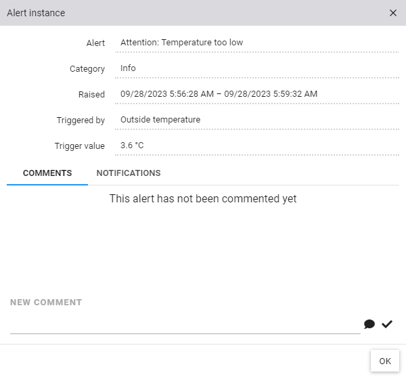Viewport: 406px width, 377px height.
Task: Select the 'Alert instance' dialog title
Action: click(x=36, y=13)
